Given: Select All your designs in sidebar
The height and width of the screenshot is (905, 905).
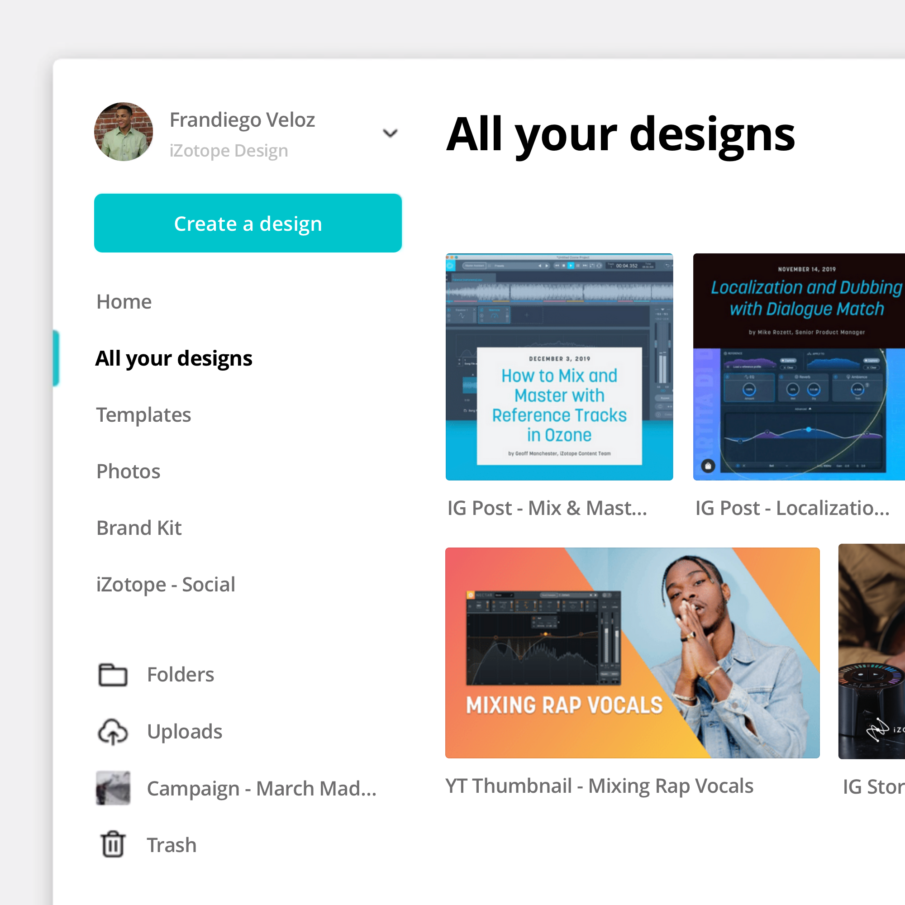Looking at the screenshot, I should click(x=174, y=358).
